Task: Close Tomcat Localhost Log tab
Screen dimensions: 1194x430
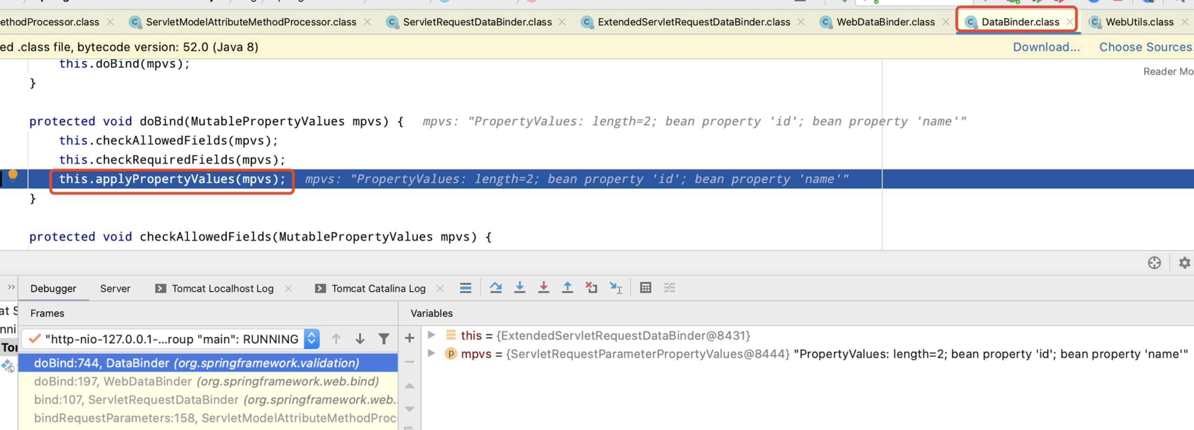Action: point(288,288)
